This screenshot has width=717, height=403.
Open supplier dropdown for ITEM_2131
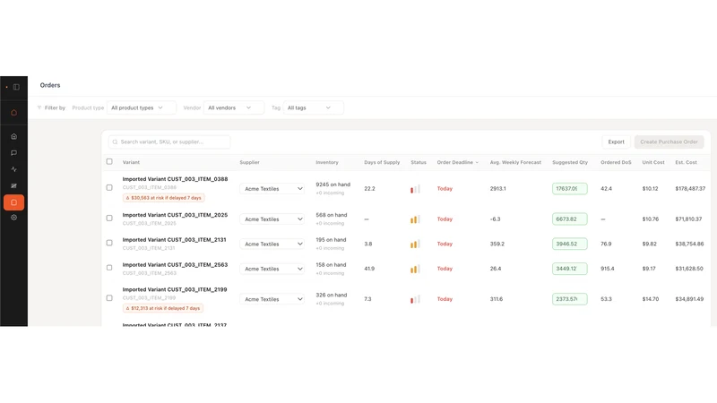(x=272, y=244)
